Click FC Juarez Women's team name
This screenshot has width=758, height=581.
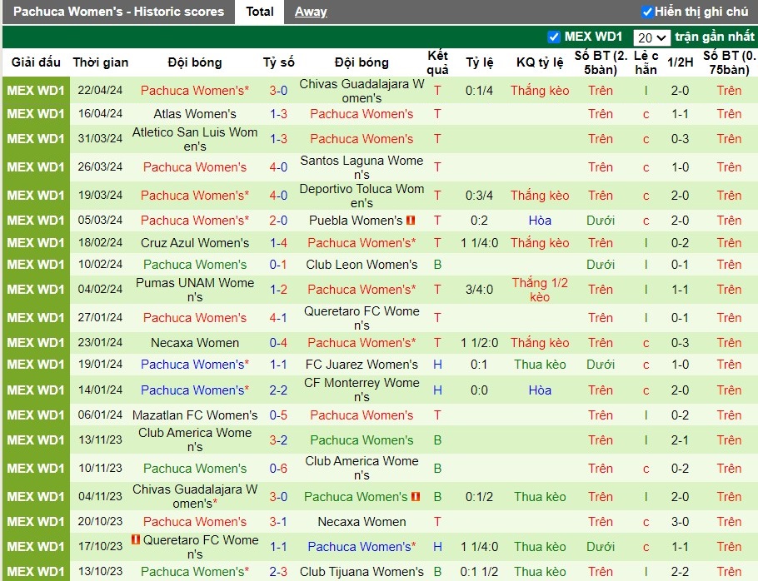[362, 365]
